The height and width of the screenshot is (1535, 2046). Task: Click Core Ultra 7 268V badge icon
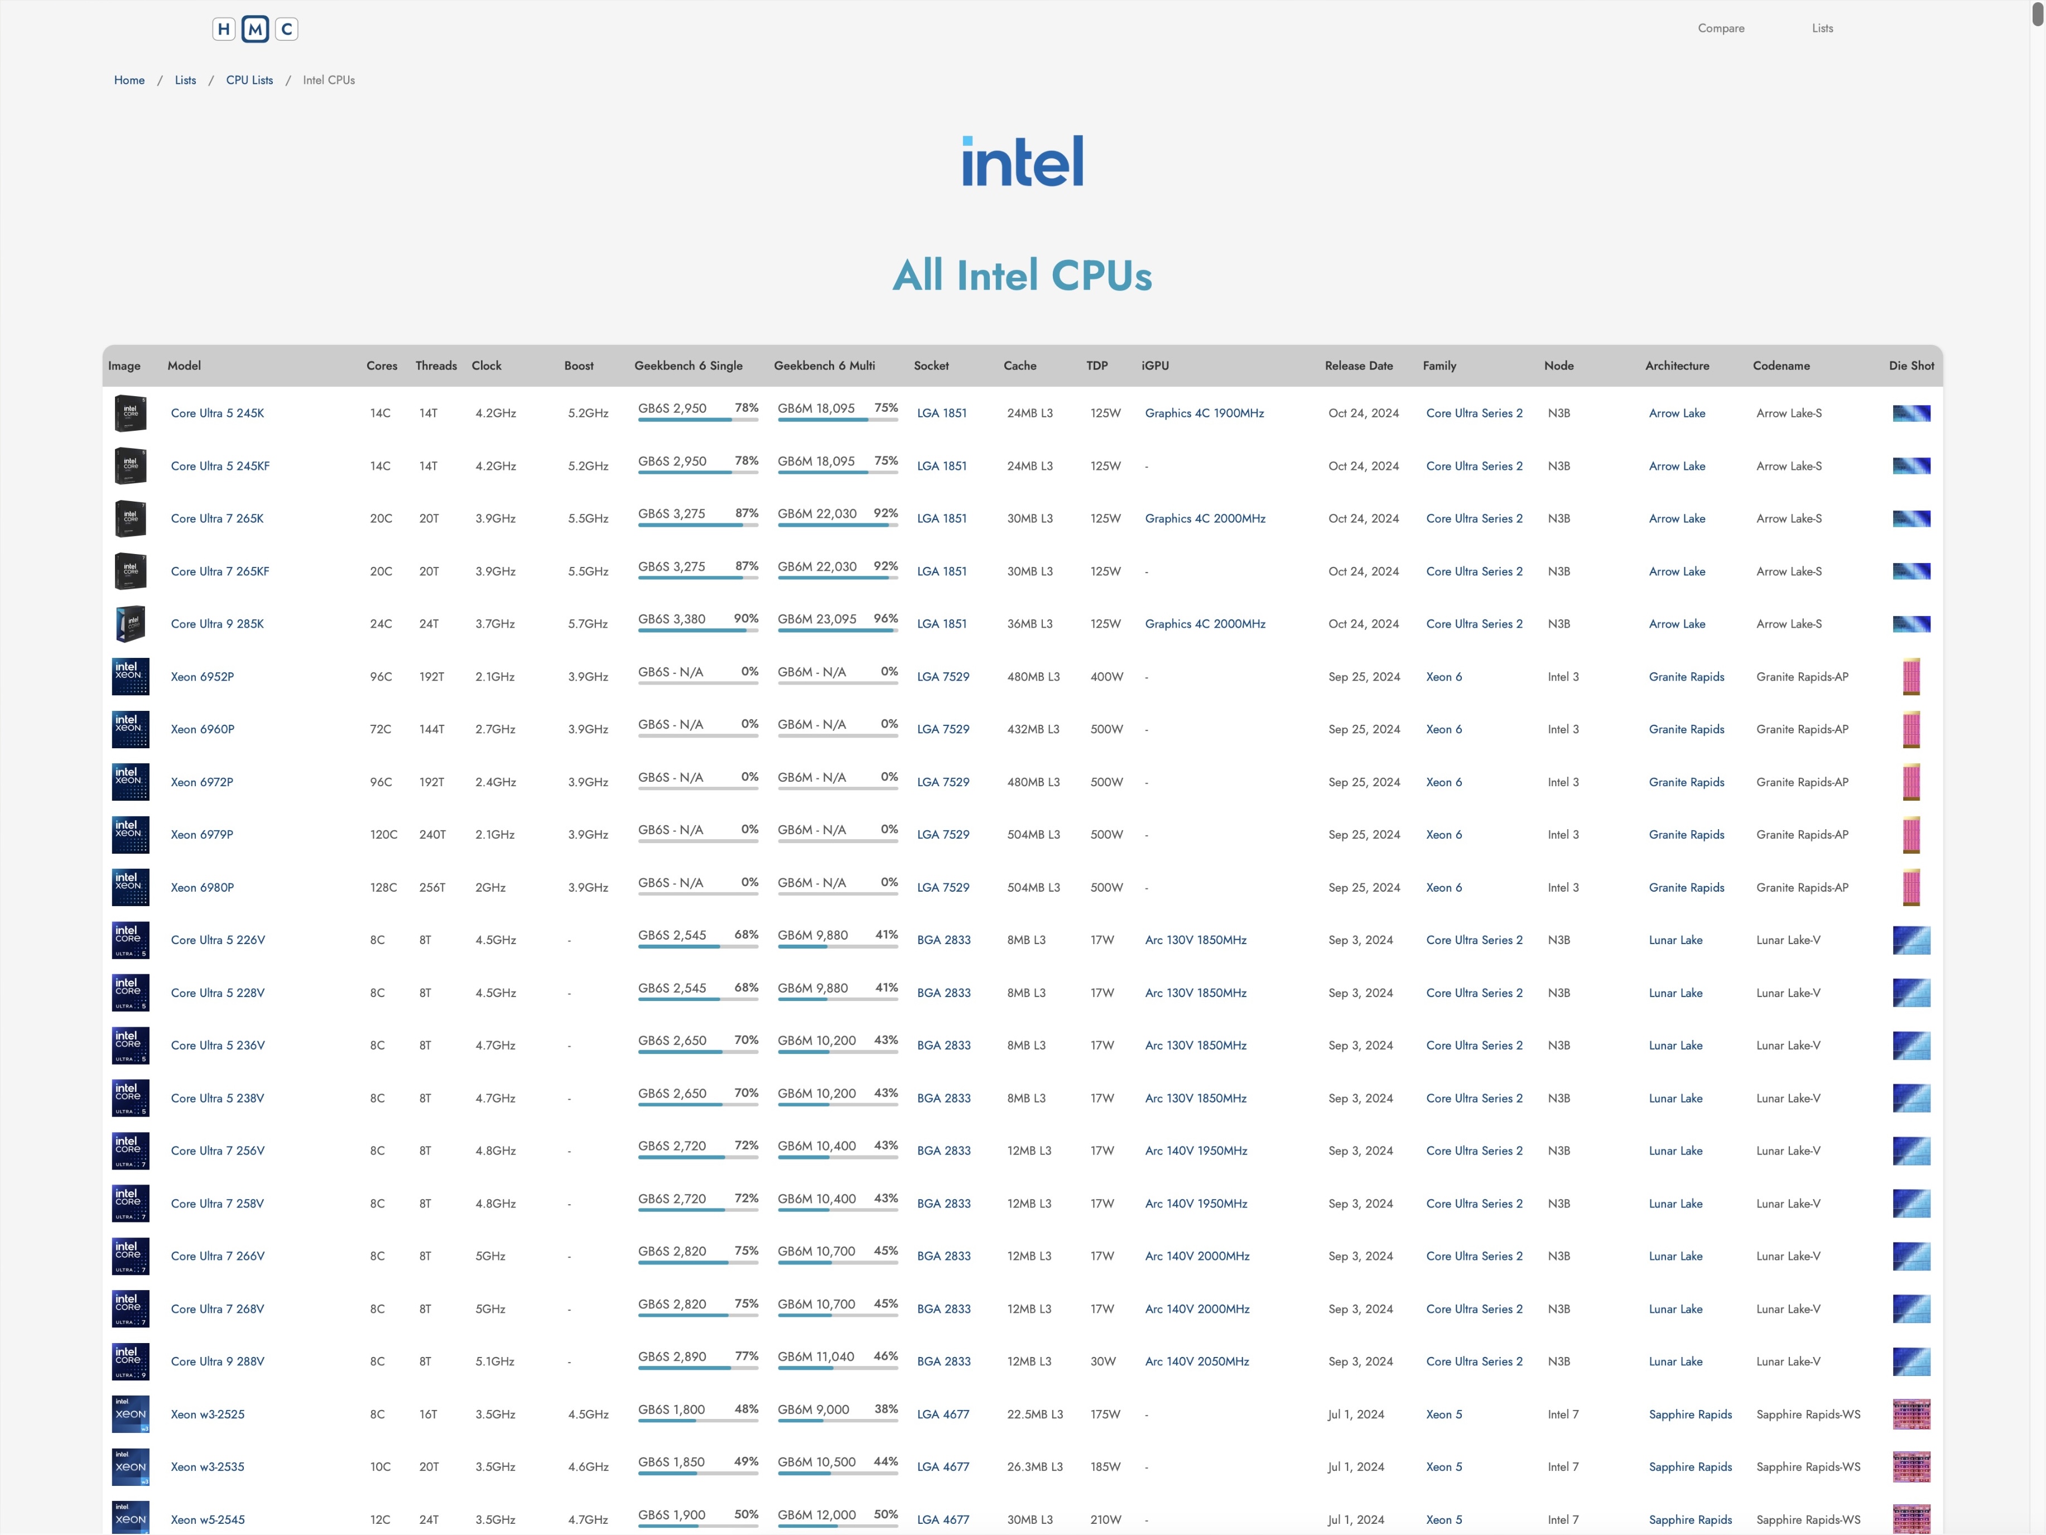(x=131, y=1309)
